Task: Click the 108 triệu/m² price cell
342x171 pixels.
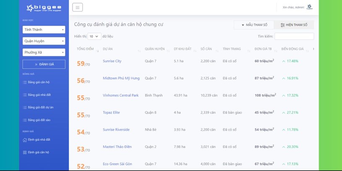Action: pos(265,95)
